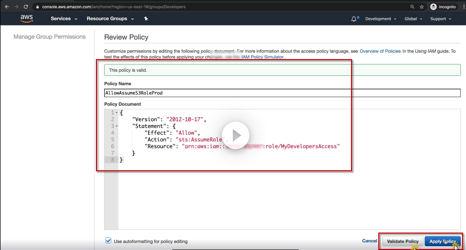This screenshot has height=250, width=466.
Task: Click the Apply Policy button
Action: tap(443, 241)
